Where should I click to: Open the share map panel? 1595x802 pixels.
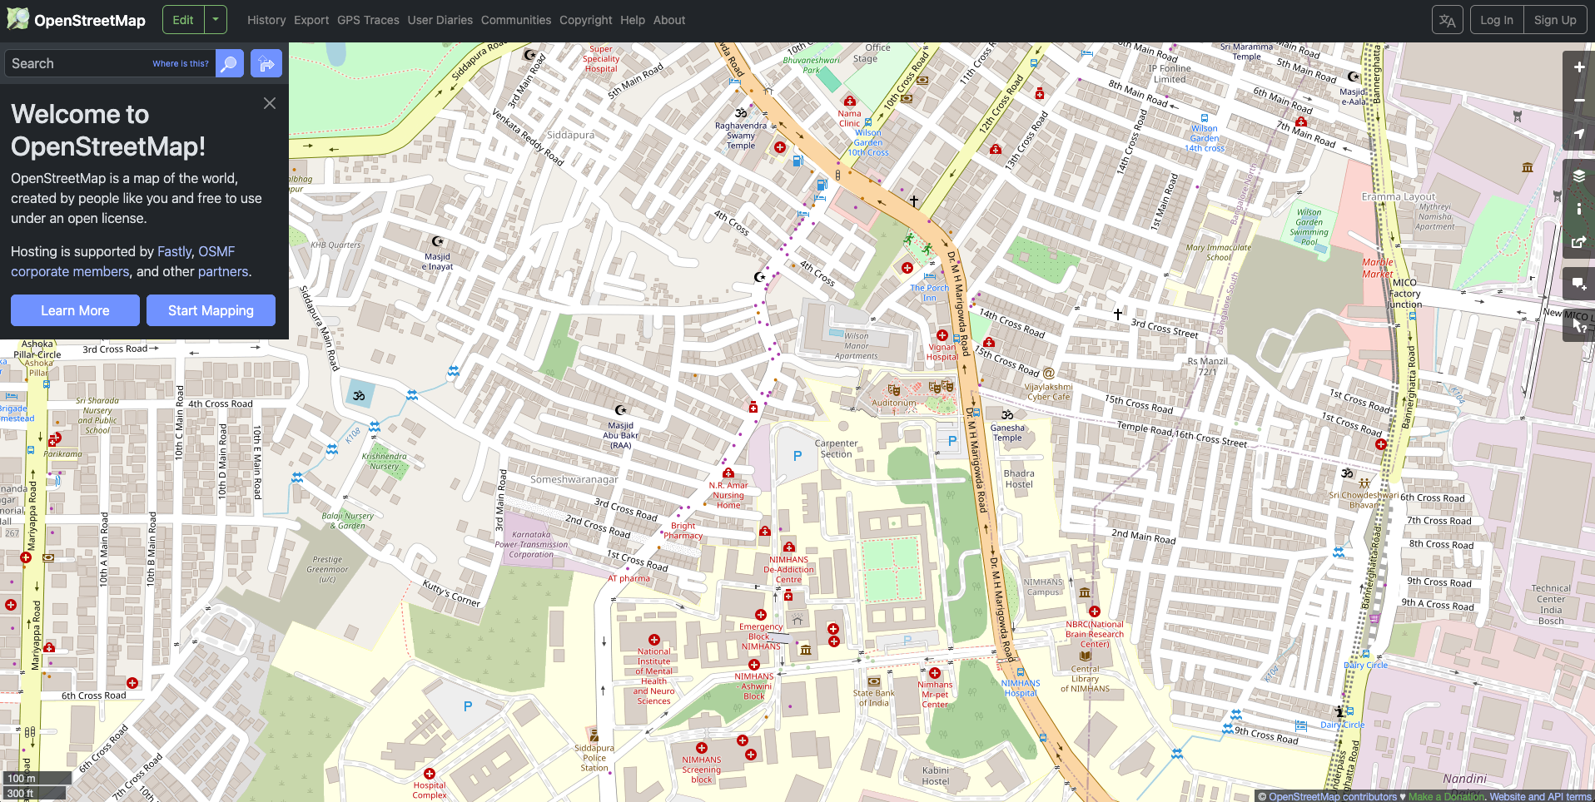pos(1578,242)
